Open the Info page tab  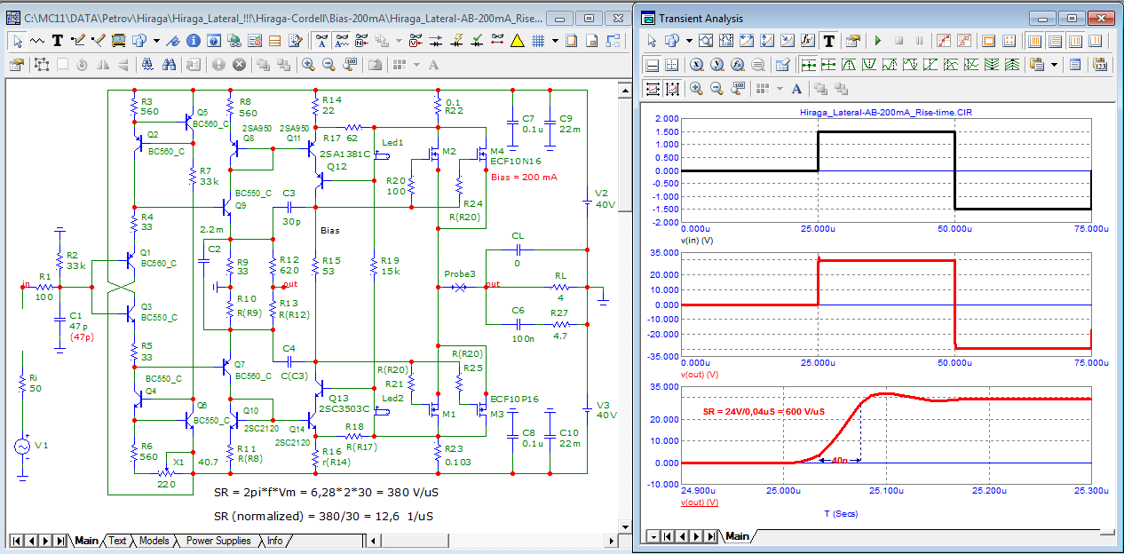click(275, 541)
